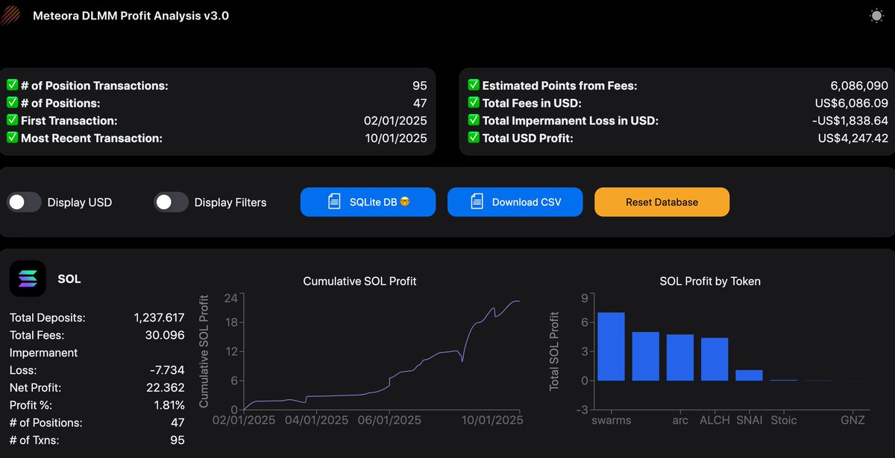Click the Download CSV button
The width and height of the screenshot is (895, 458).
515,202
